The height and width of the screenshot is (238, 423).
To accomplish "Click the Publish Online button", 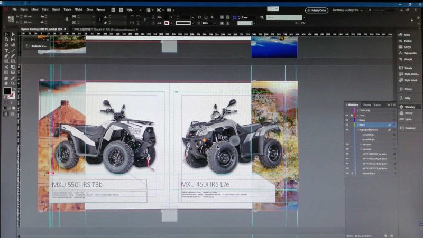I will (317, 10).
